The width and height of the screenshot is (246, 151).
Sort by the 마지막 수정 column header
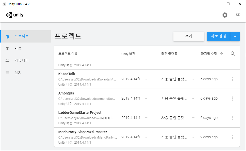click(209, 54)
